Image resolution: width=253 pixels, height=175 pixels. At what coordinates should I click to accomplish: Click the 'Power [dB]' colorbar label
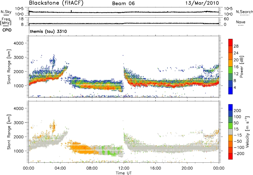[x=241, y=67]
